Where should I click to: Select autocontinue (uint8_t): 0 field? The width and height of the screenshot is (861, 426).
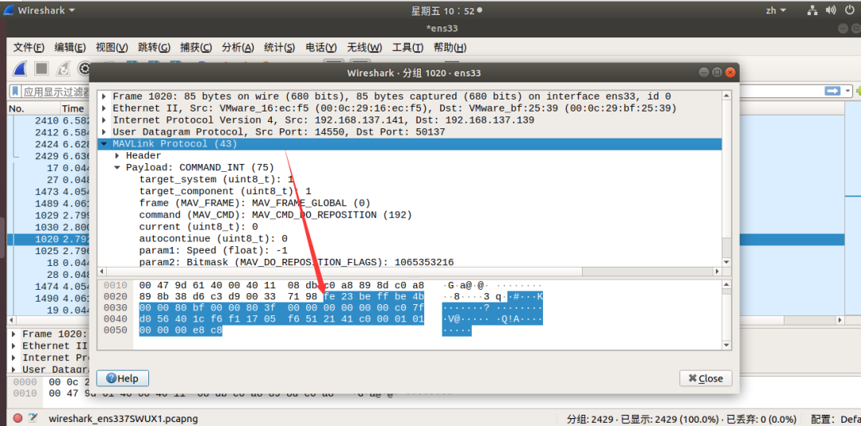214,239
